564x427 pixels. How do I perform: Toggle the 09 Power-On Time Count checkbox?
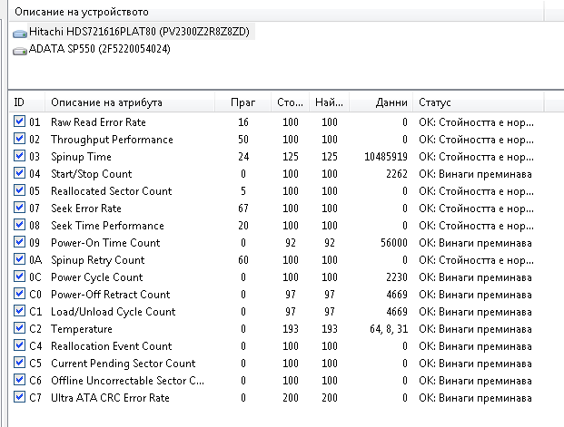point(19,242)
